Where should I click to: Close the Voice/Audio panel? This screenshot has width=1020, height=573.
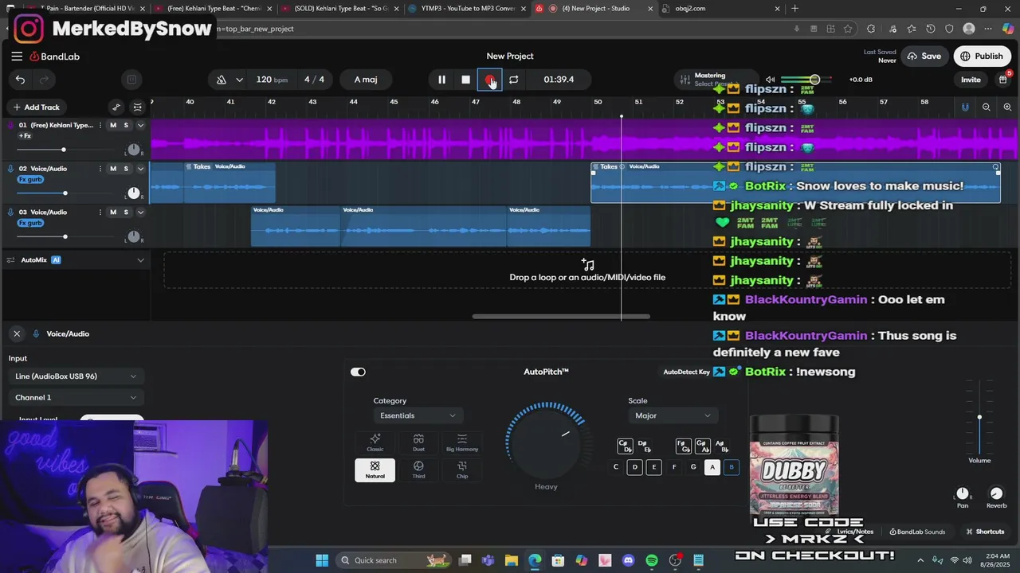coord(17,333)
